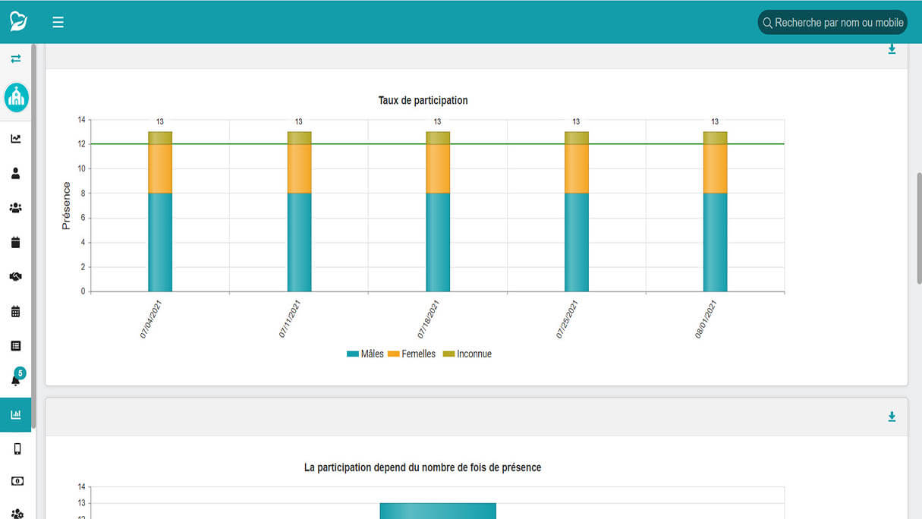Click the swap arrows icon in the sidebar
The width and height of the screenshot is (922, 519).
16,58
